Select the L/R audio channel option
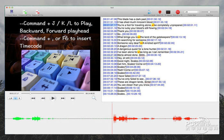This screenshot has width=224, height=140. [x=10, y=98]
